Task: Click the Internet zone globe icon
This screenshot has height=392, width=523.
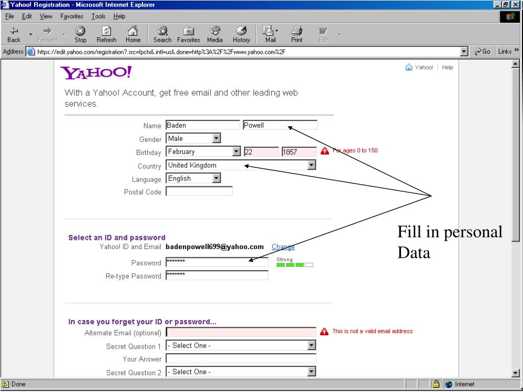Action: point(448,384)
